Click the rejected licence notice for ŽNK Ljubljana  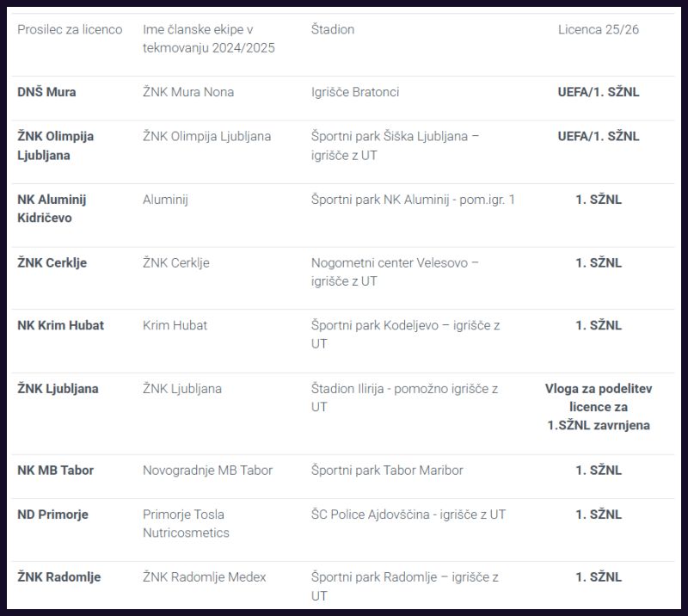click(598, 407)
